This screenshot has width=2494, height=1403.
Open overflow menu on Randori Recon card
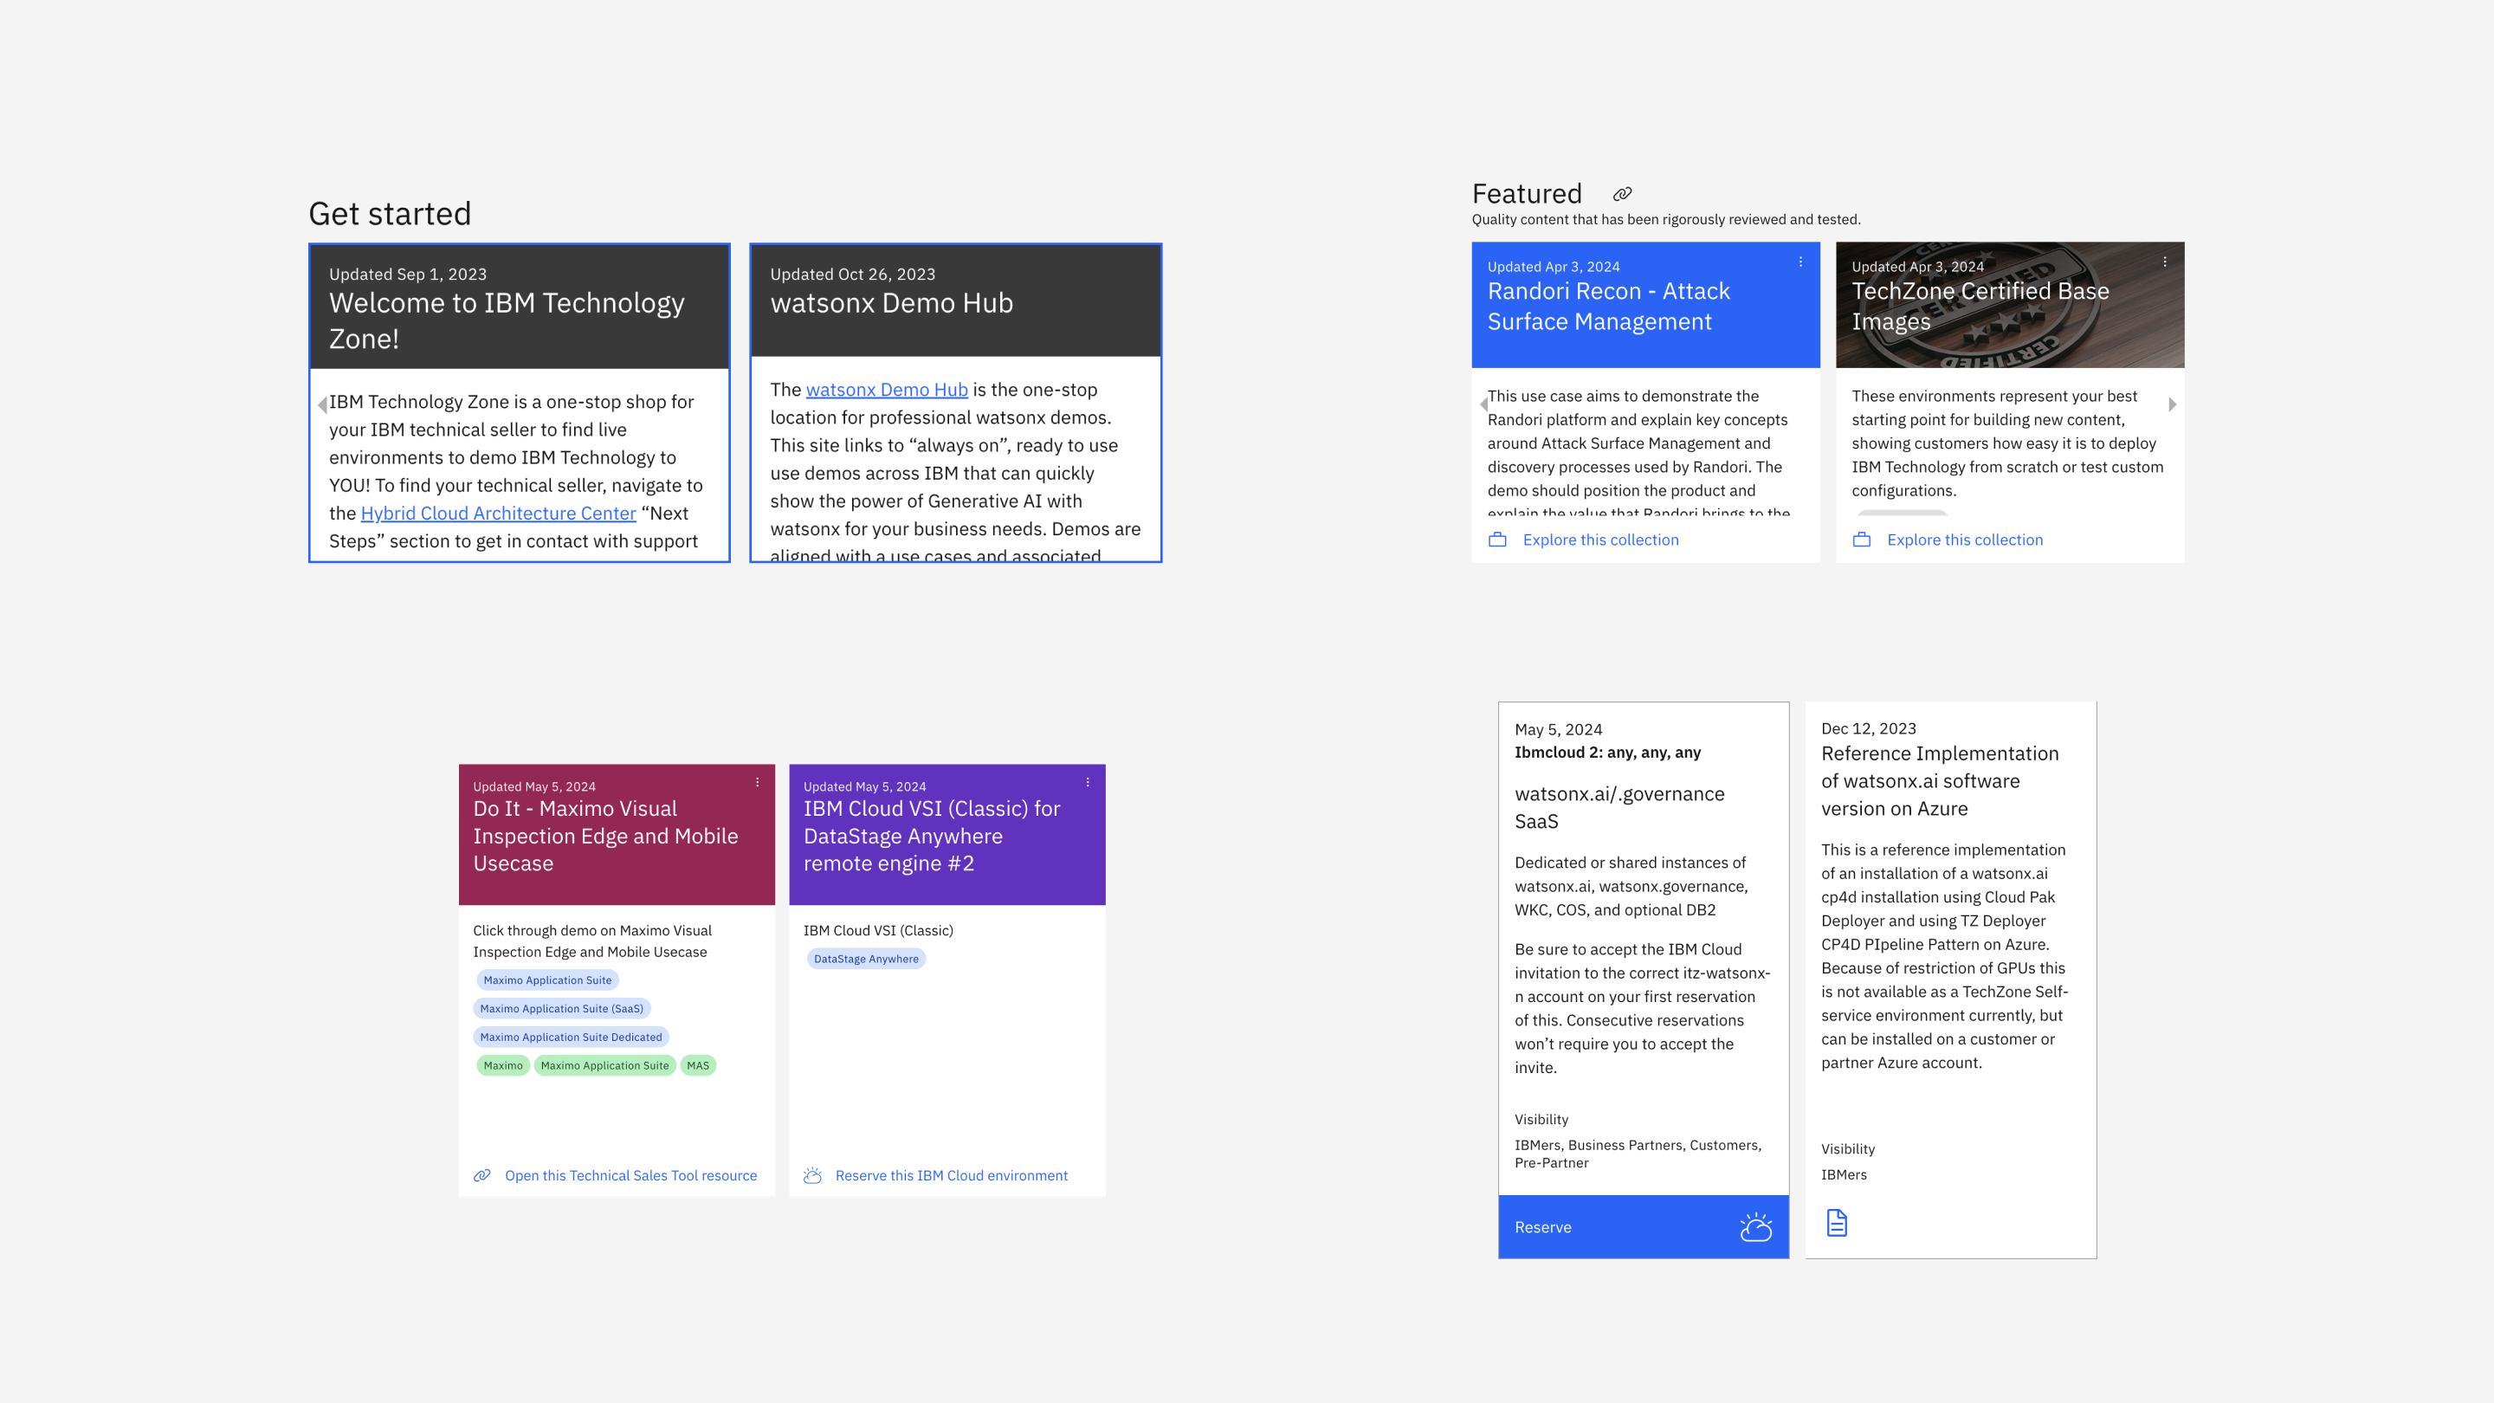(1801, 262)
